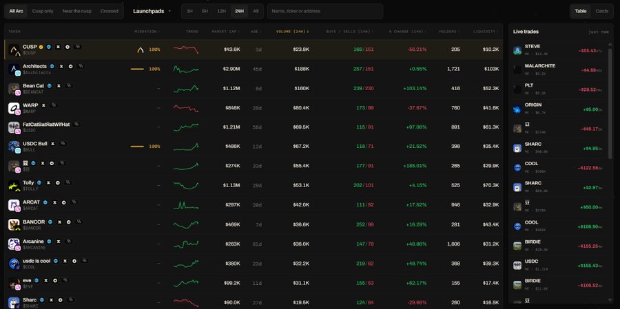Copy the USDC Bull token address
The width and height of the screenshot is (620, 309).
coord(63,144)
